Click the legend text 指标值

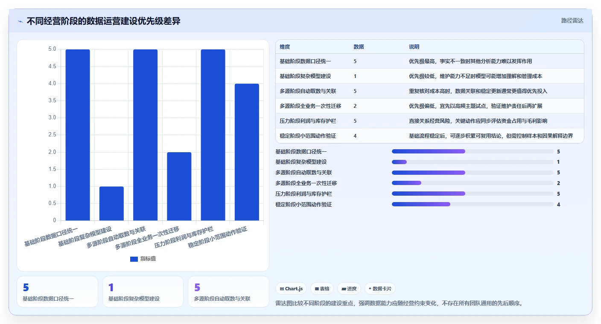click(x=148, y=259)
